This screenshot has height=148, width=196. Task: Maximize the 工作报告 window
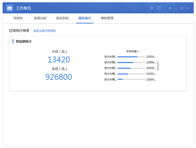(182, 8)
